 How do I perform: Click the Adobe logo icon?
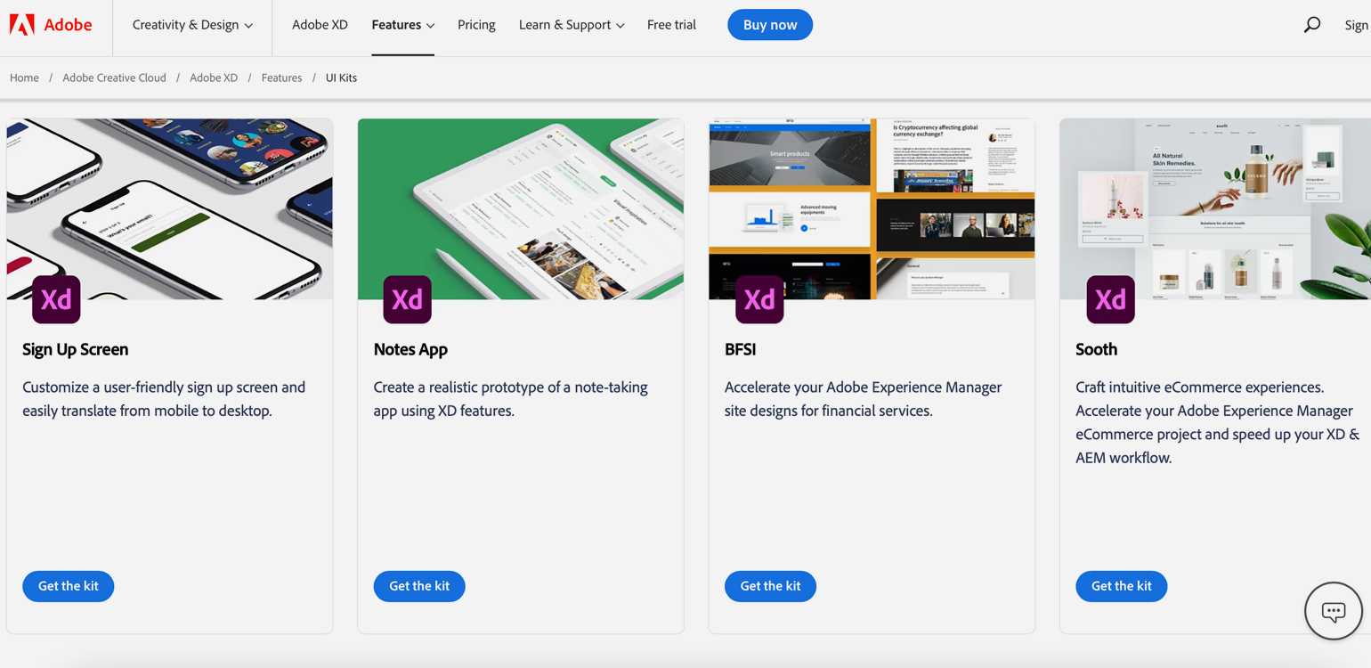(x=21, y=25)
